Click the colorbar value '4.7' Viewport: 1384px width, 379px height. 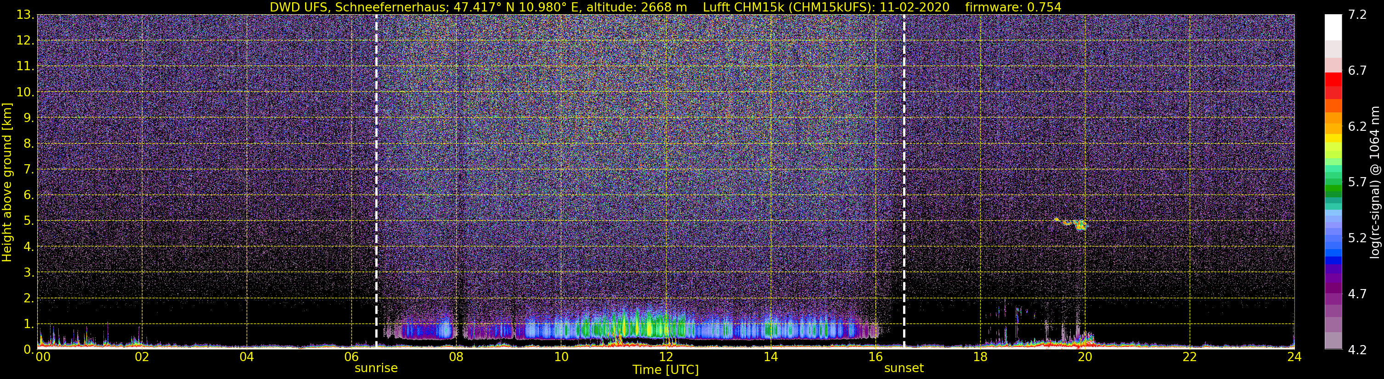click(x=1357, y=294)
